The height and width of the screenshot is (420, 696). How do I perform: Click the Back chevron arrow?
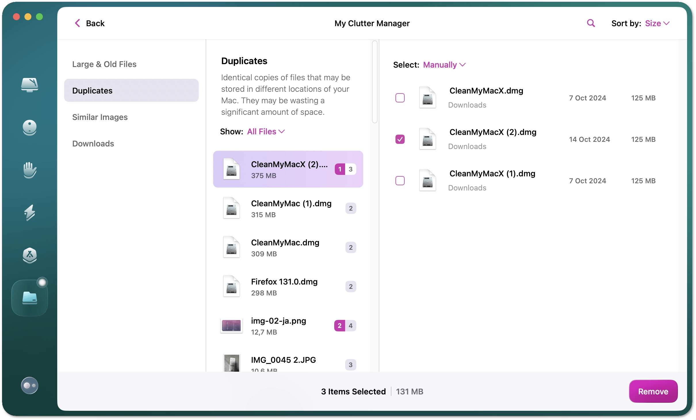[77, 23]
